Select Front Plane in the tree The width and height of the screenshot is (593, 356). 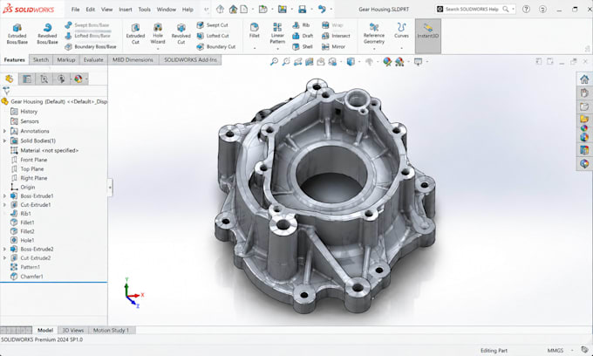coord(29,160)
